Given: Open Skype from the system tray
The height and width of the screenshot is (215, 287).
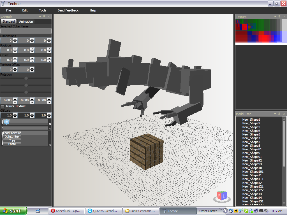Looking at the screenshot, I should point(246,211).
